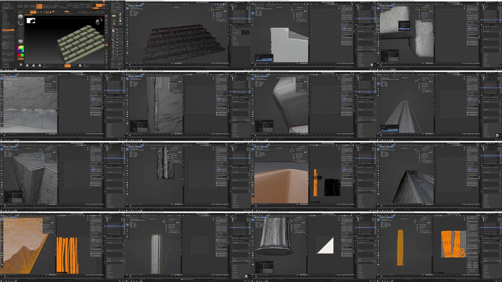Open the ZBrush grey material sphere selector
The image size is (502, 282).
(20, 41)
